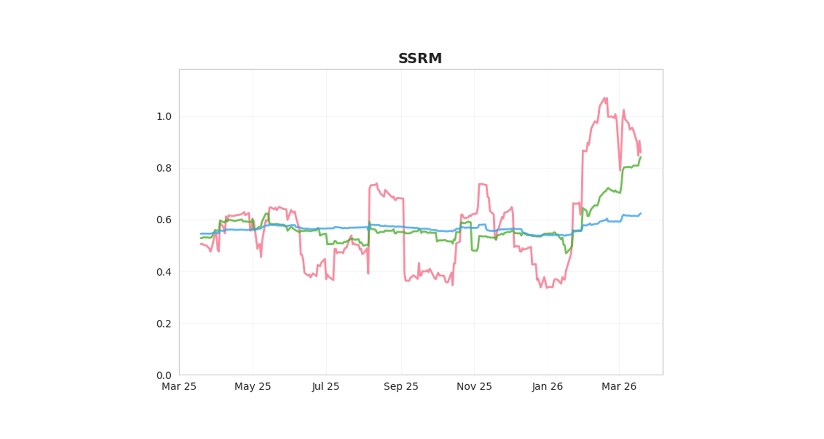Select the 0.4 y-axis label
Screen dimensions: 824x439
165,272
